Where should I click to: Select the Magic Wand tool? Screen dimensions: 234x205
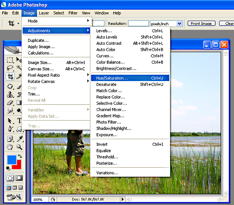click(x=19, y=68)
